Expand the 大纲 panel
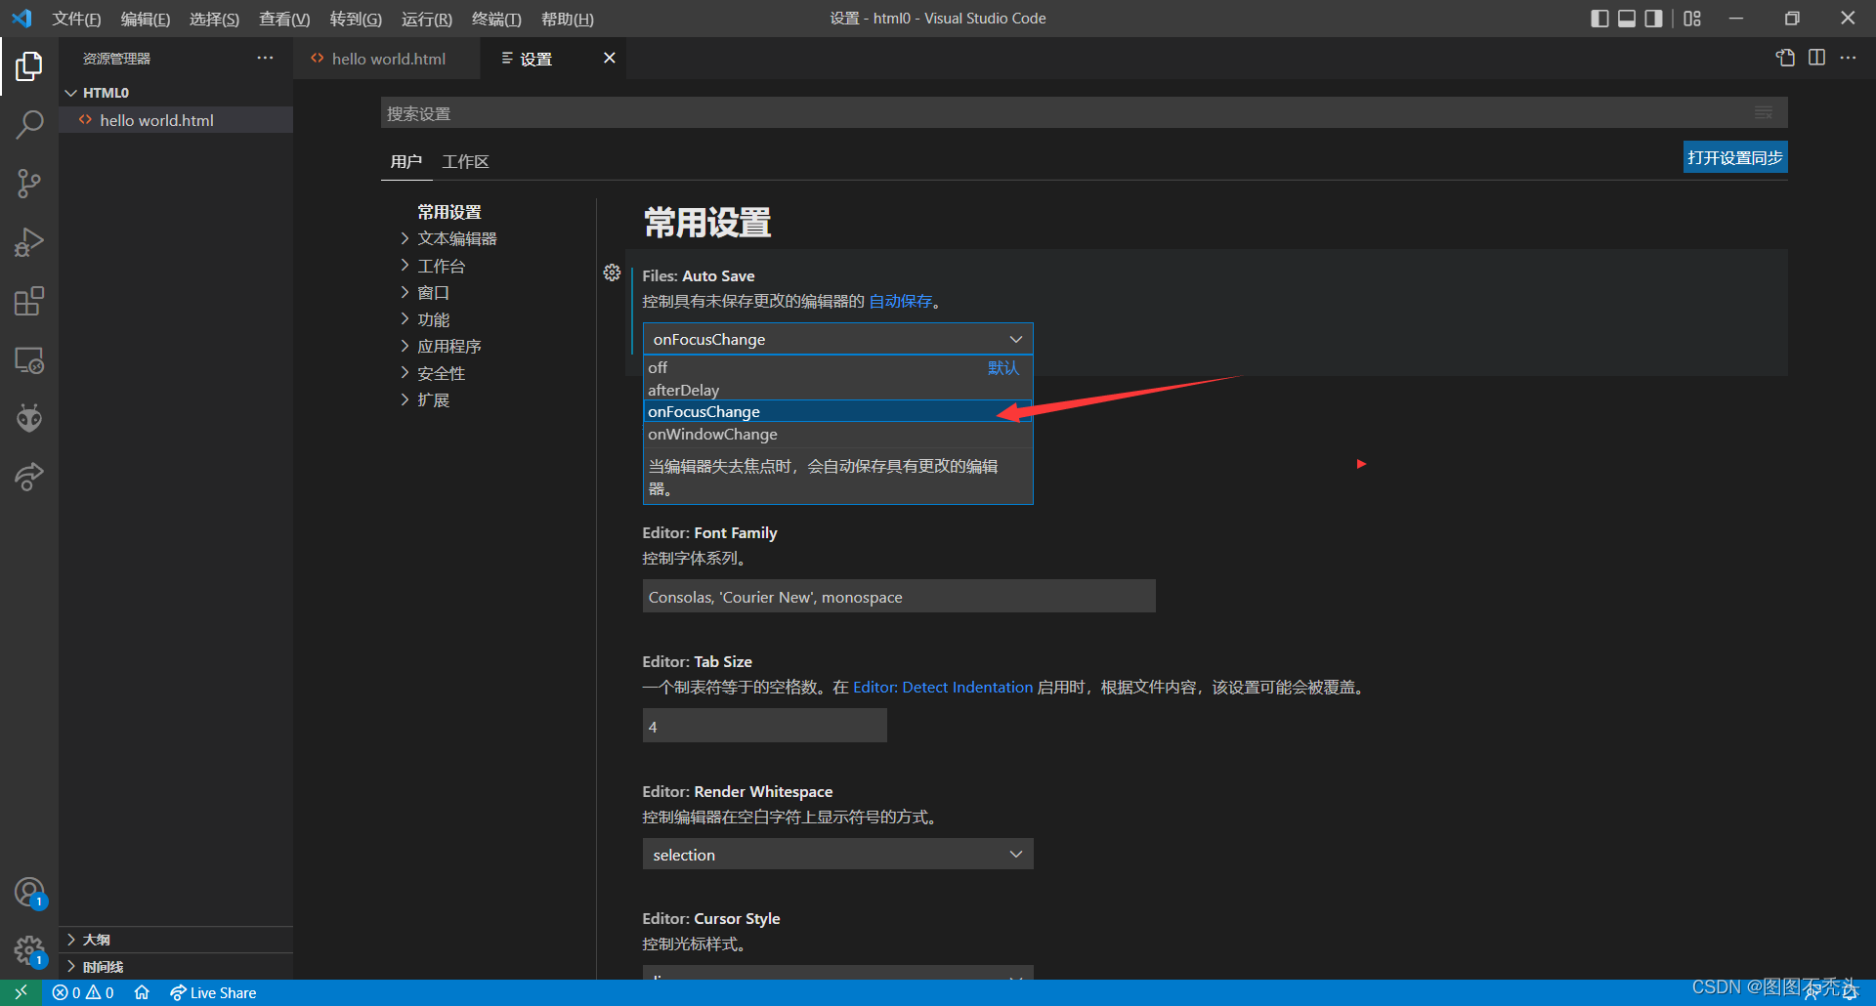Screen dimensions: 1876x1006 (176, 940)
